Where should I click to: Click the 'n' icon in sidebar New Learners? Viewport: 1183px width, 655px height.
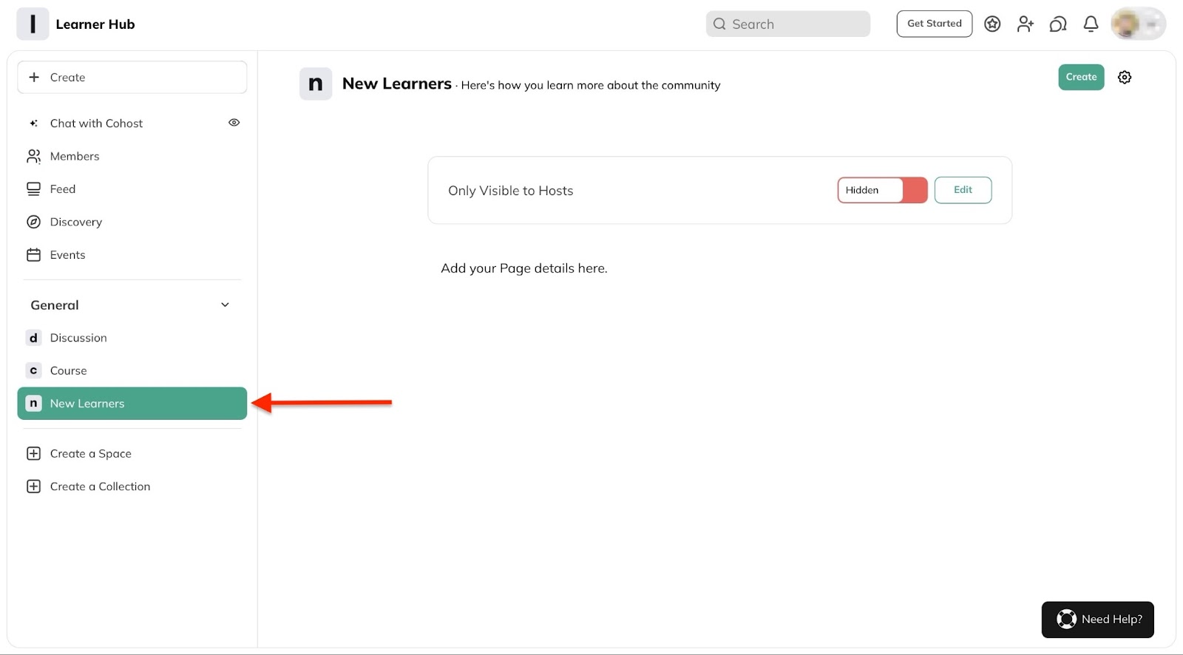tap(33, 404)
